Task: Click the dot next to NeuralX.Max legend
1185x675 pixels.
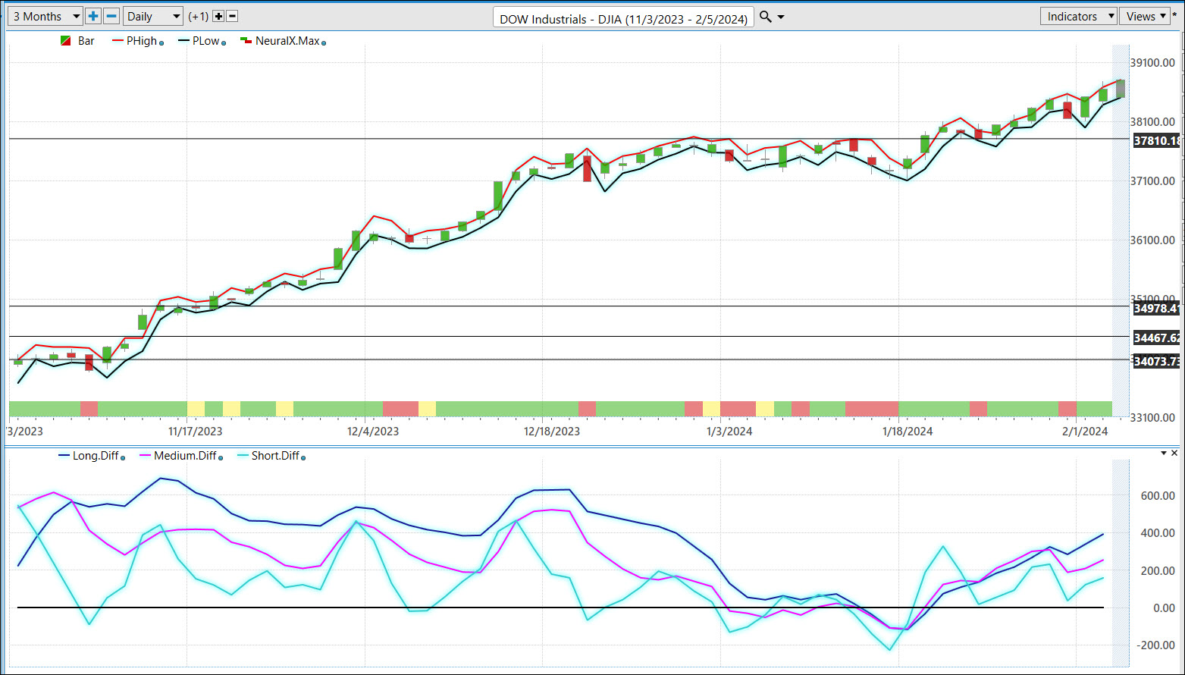Action: (324, 43)
